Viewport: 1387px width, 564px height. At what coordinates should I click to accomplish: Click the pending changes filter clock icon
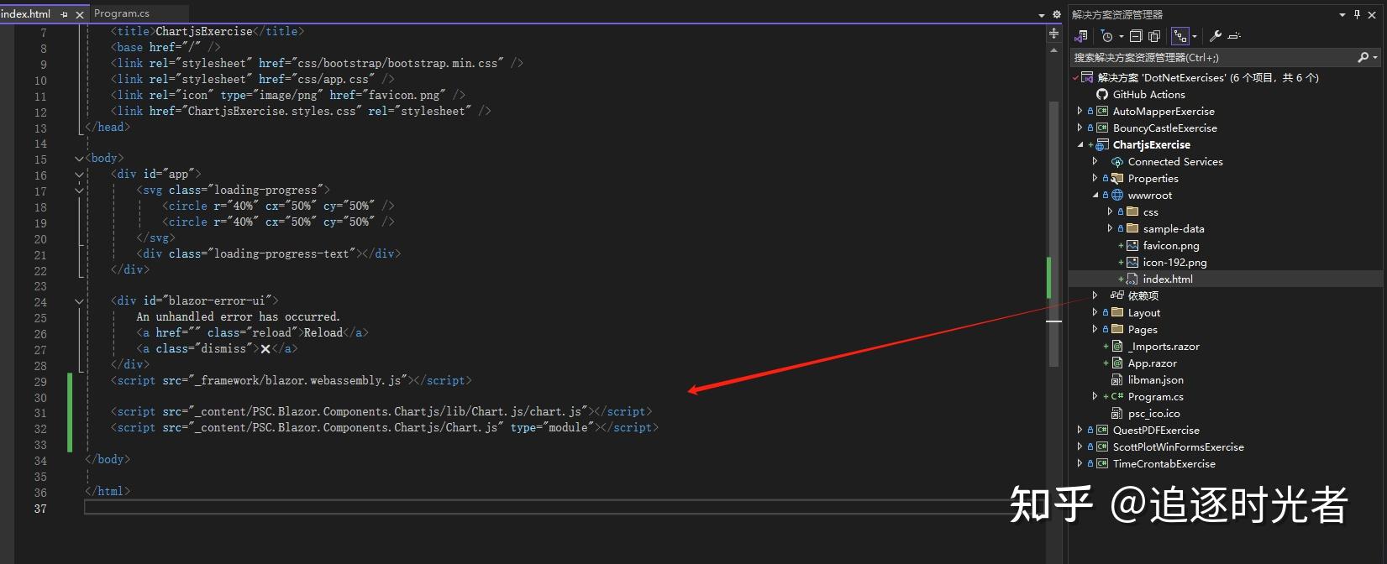point(1107,36)
